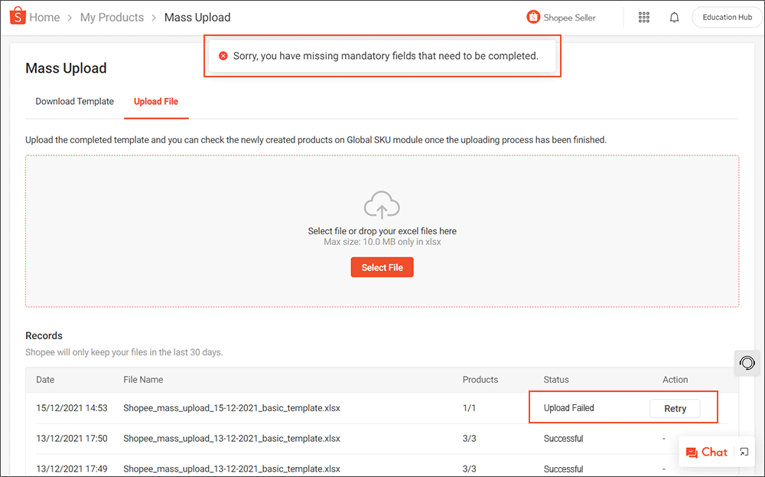Open the apps grid menu icon
This screenshot has height=477, width=765.
pyautogui.click(x=643, y=17)
